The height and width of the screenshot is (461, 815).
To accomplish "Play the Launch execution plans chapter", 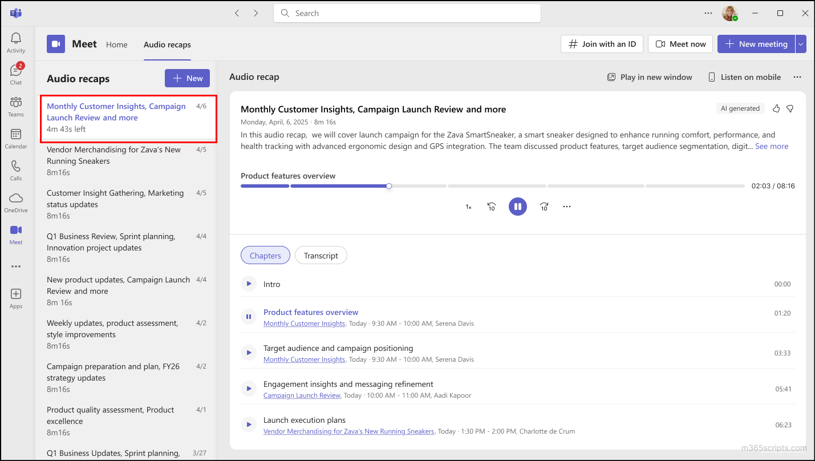I will [x=248, y=424].
